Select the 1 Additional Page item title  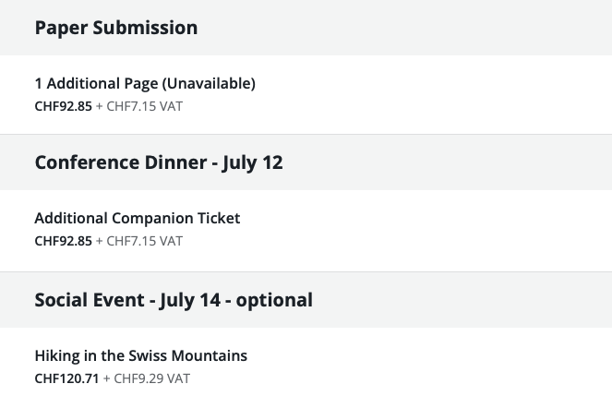[x=96, y=83]
